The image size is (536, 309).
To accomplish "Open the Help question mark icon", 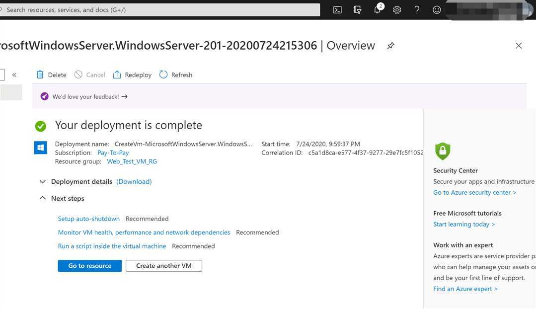I will coord(417,10).
